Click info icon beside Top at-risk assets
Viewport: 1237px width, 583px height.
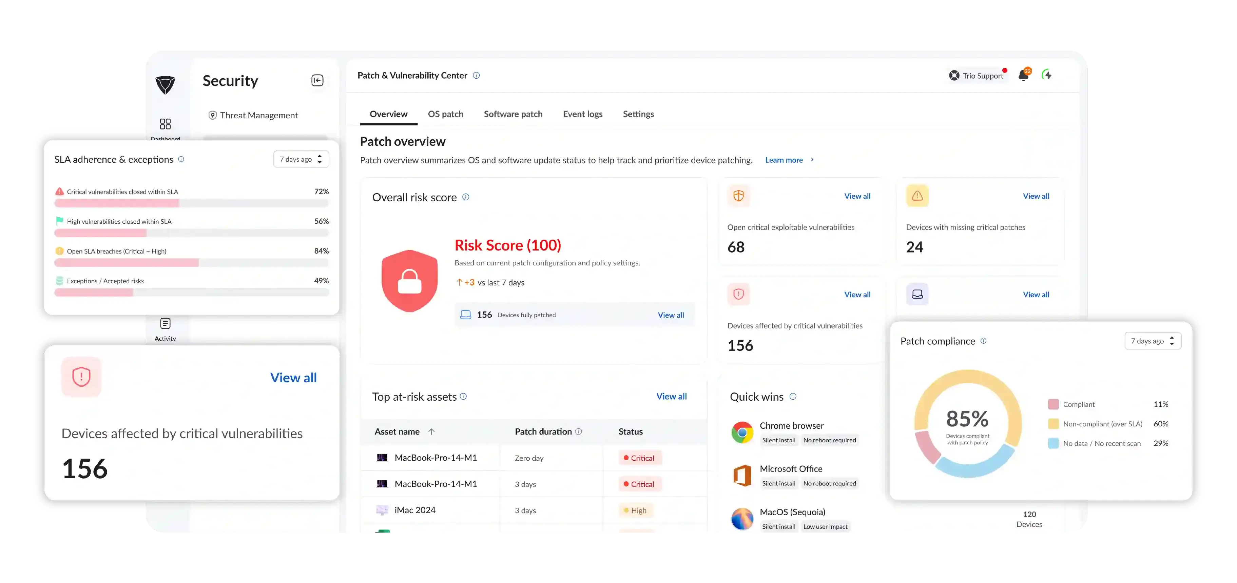click(x=463, y=396)
